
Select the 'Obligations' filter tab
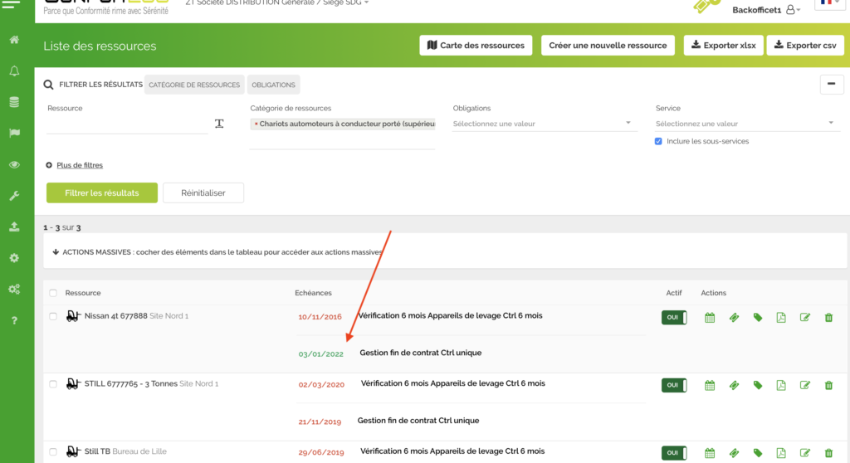pos(273,85)
